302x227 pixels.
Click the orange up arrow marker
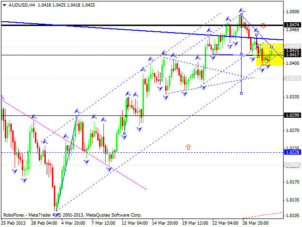188,147
